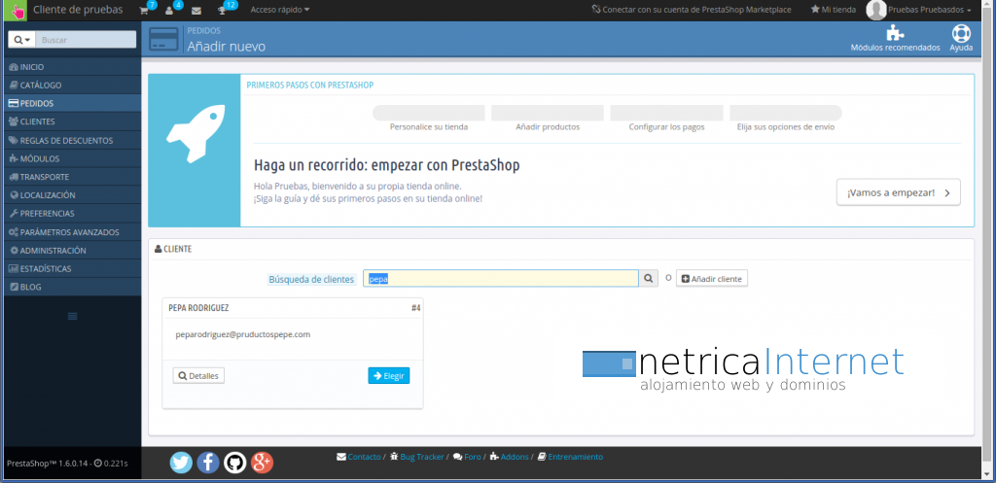996x483 pixels.
Task: Click Personalice su tienda step
Action: [429, 119]
